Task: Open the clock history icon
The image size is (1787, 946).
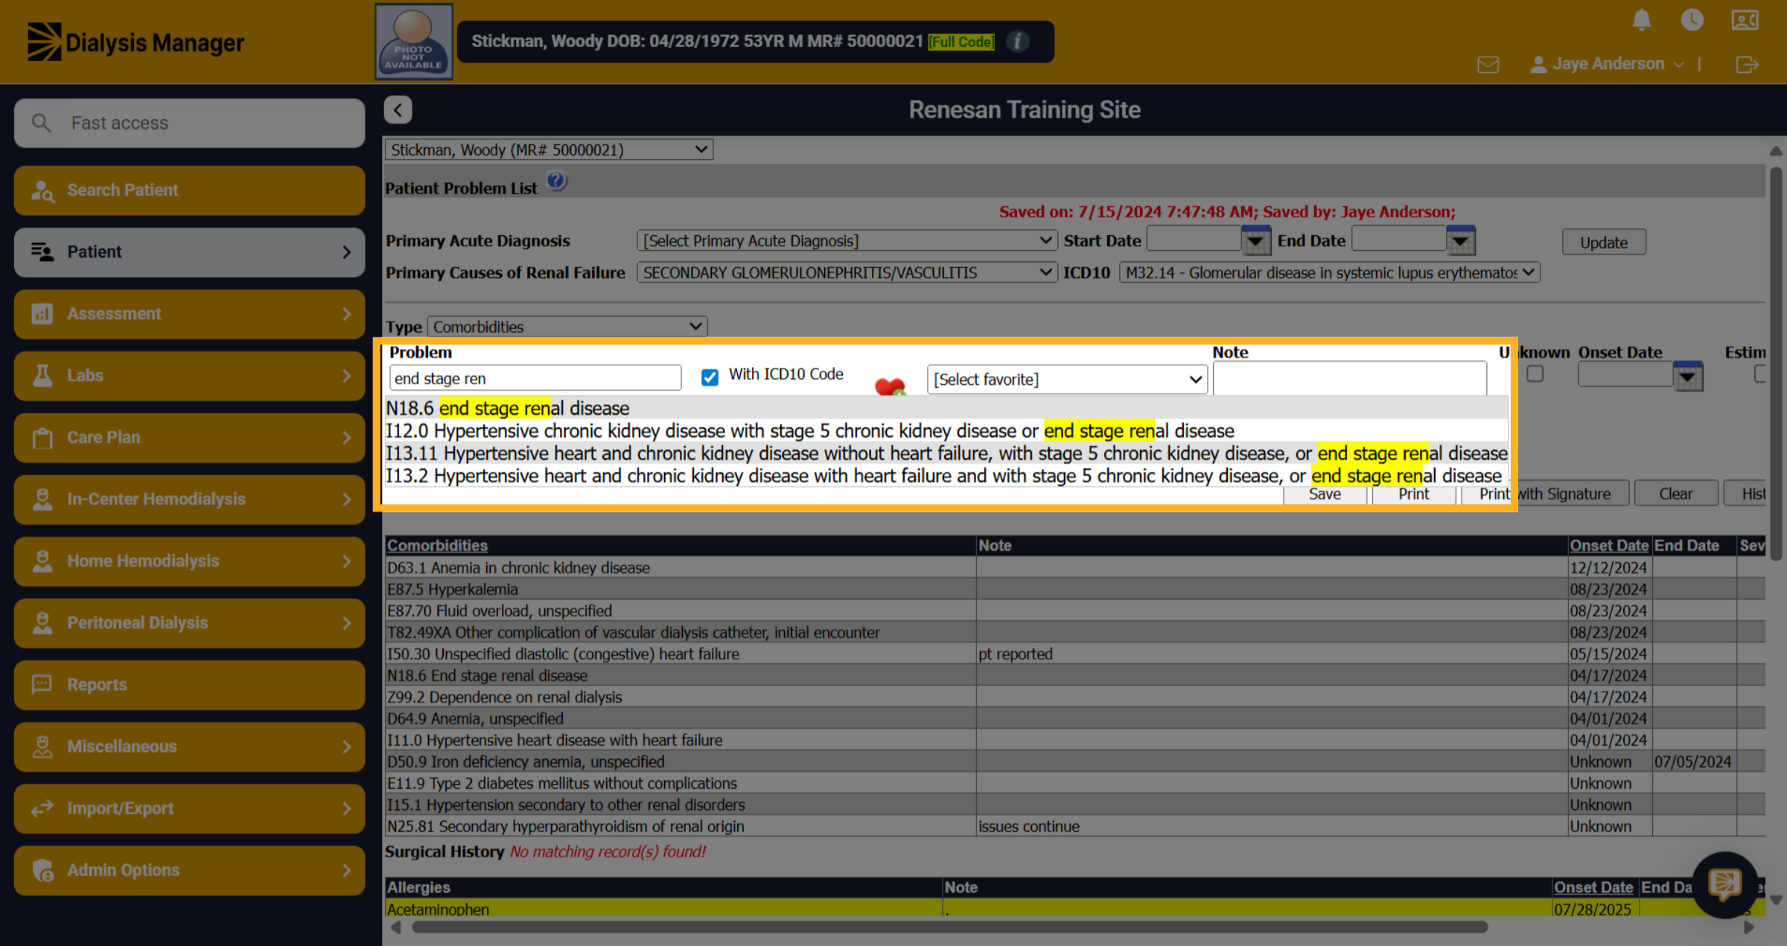Action: 1692,20
